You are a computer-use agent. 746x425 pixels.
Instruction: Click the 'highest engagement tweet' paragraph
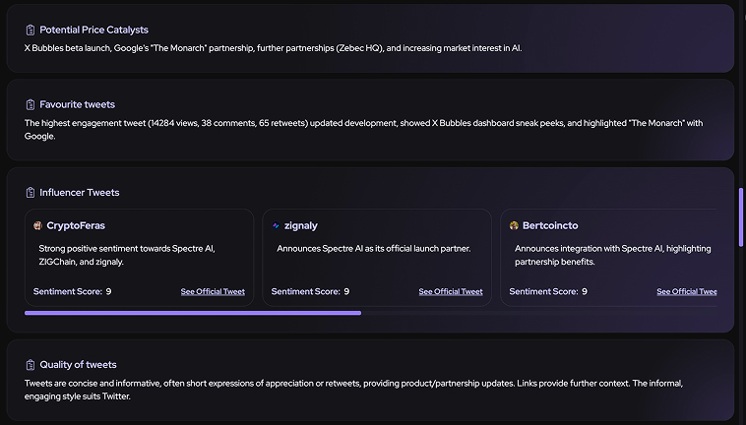(363, 130)
